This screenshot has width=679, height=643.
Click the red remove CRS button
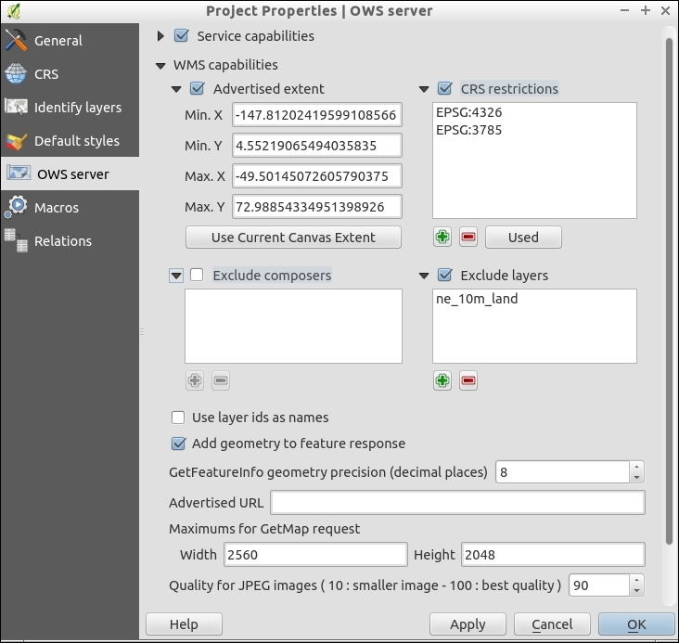[468, 238]
